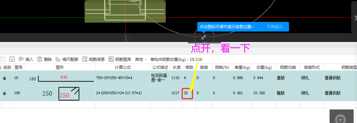
Task: Select the 公式描述 column header
Action: [160, 67]
